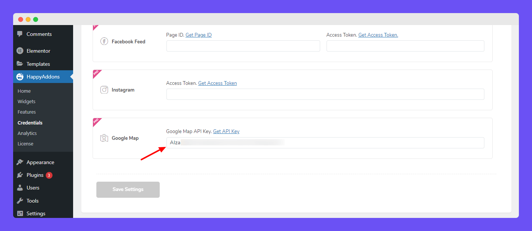The width and height of the screenshot is (532, 231).
Task: Click the Save Settings button
Action: point(128,190)
